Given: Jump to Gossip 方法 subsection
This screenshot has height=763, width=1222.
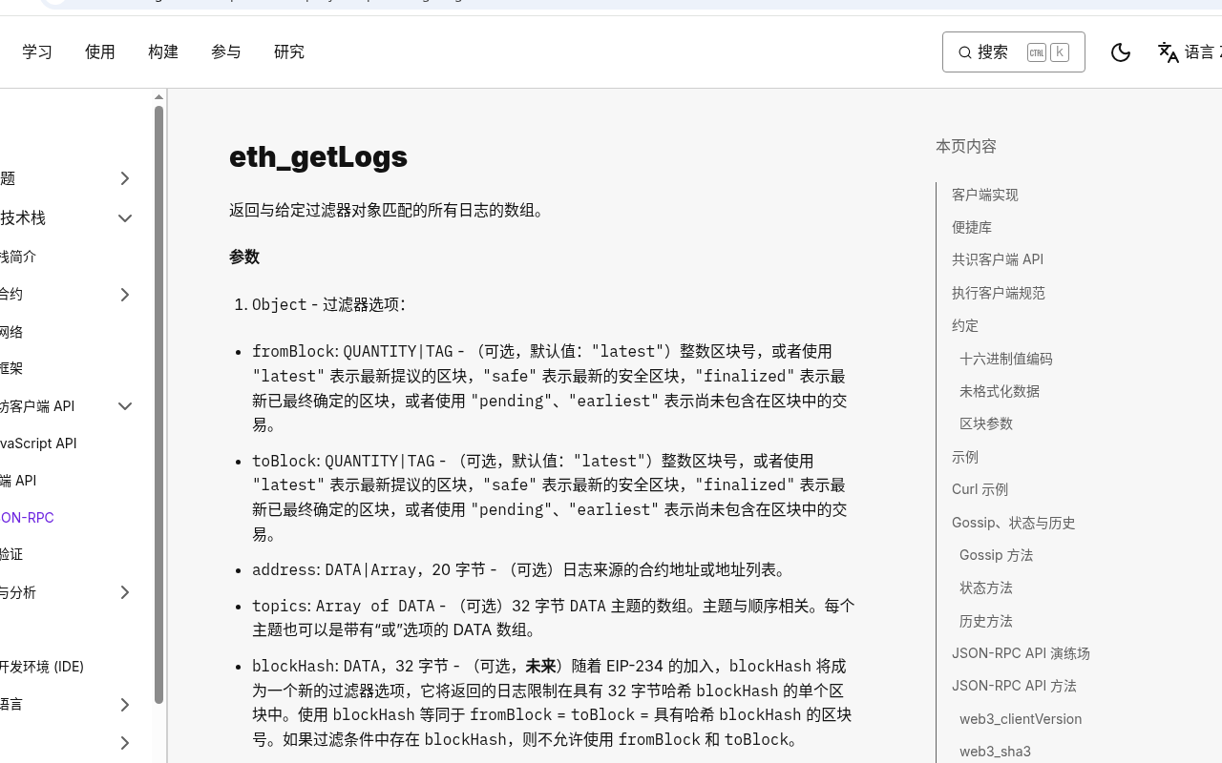Looking at the screenshot, I should [997, 555].
